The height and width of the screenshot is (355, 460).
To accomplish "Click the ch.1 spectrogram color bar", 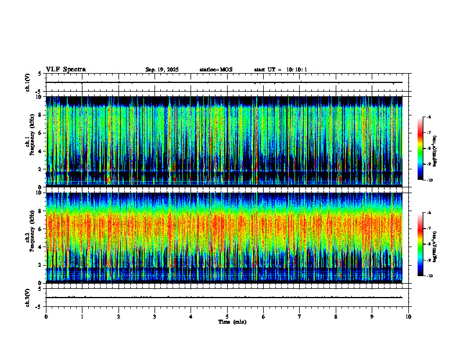I will pyautogui.click(x=421, y=148).
